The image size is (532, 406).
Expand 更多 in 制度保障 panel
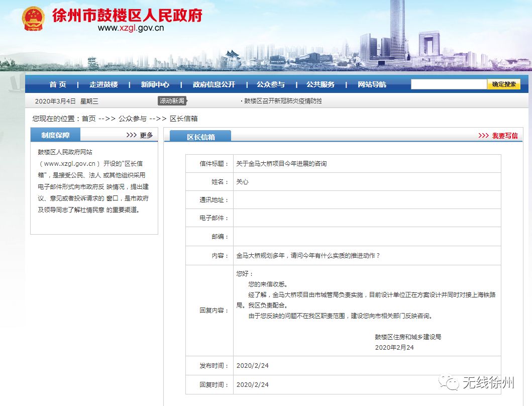(140, 135)
